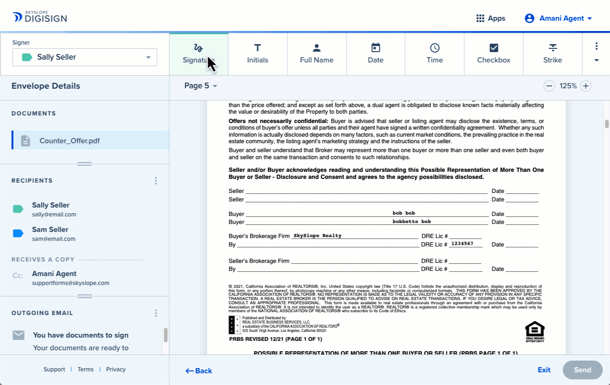
Task: Click the 'bobbette bob' buyer name text
Action: 412,221
